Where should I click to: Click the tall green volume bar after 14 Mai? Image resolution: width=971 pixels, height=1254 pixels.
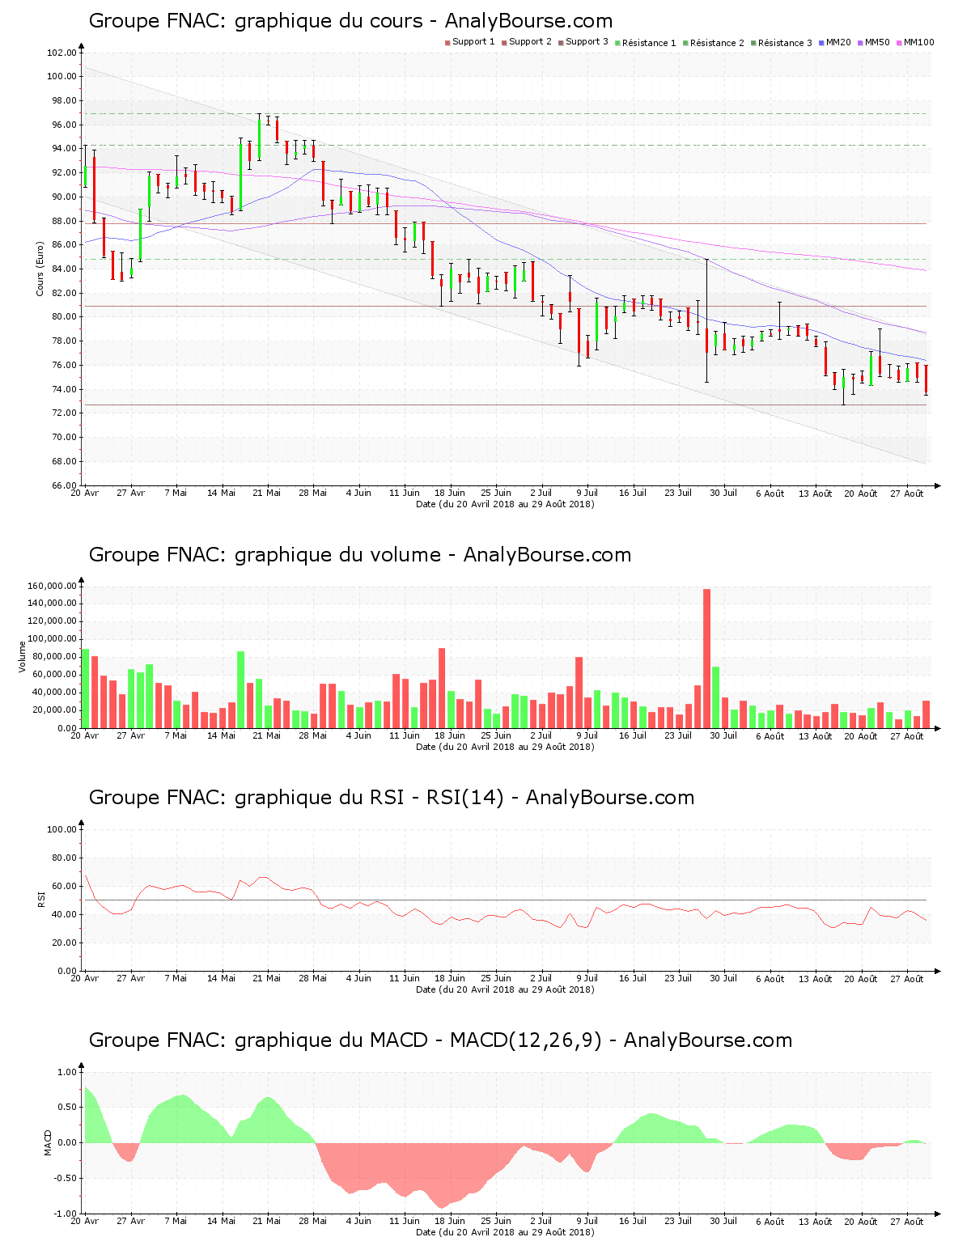click(240, 690)
